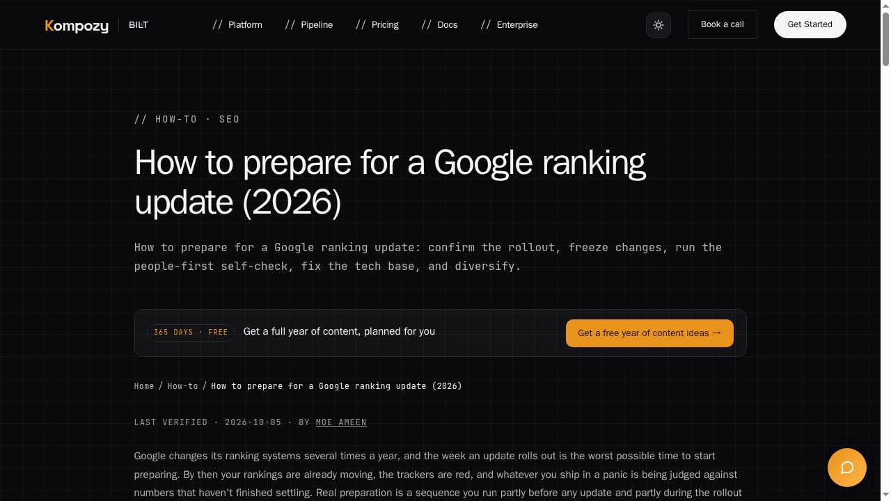Click the Get Started button
The width and height of the screenshot is (891, 501).
pos(810,24)
